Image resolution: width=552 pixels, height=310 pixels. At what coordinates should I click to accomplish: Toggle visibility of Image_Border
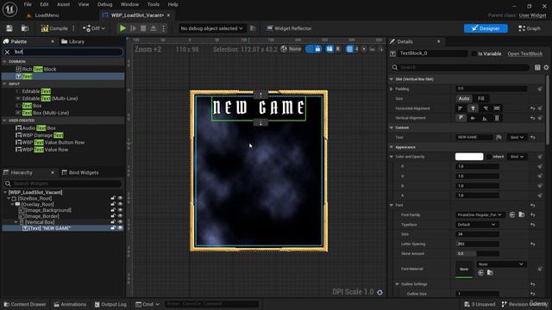click(121, 216)
